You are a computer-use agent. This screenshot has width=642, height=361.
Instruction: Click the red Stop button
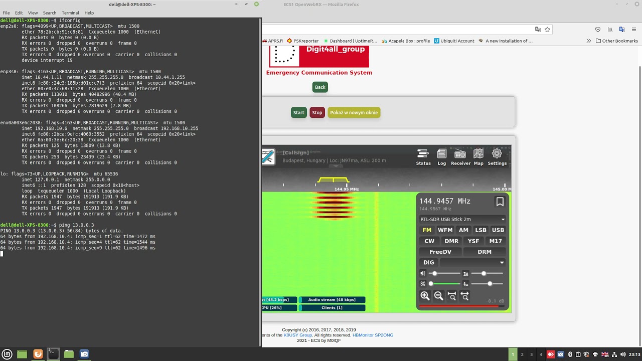pyautogui.click(x=317, y=113)
